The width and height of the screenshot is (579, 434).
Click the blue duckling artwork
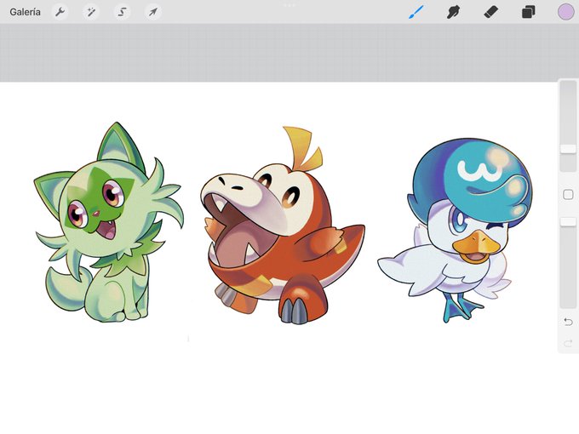455,230
